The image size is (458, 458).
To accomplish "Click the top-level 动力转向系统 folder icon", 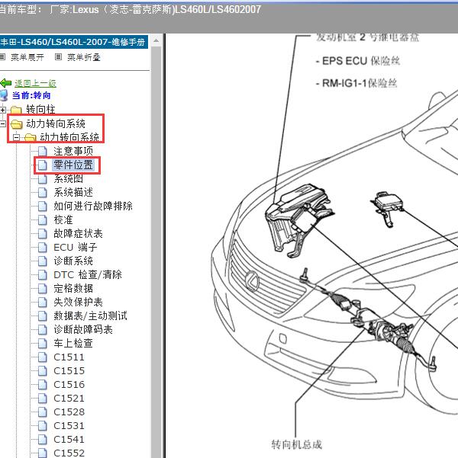I will (16, 124).
